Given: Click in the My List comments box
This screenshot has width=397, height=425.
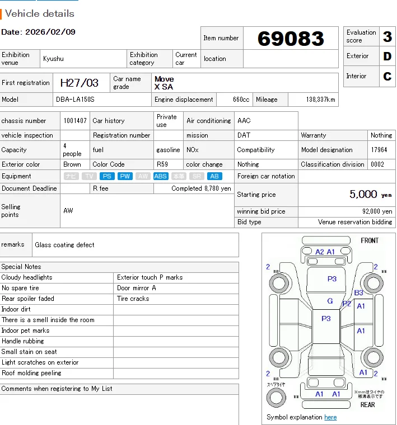Looking at the screenshot, I should click(119, 409).
